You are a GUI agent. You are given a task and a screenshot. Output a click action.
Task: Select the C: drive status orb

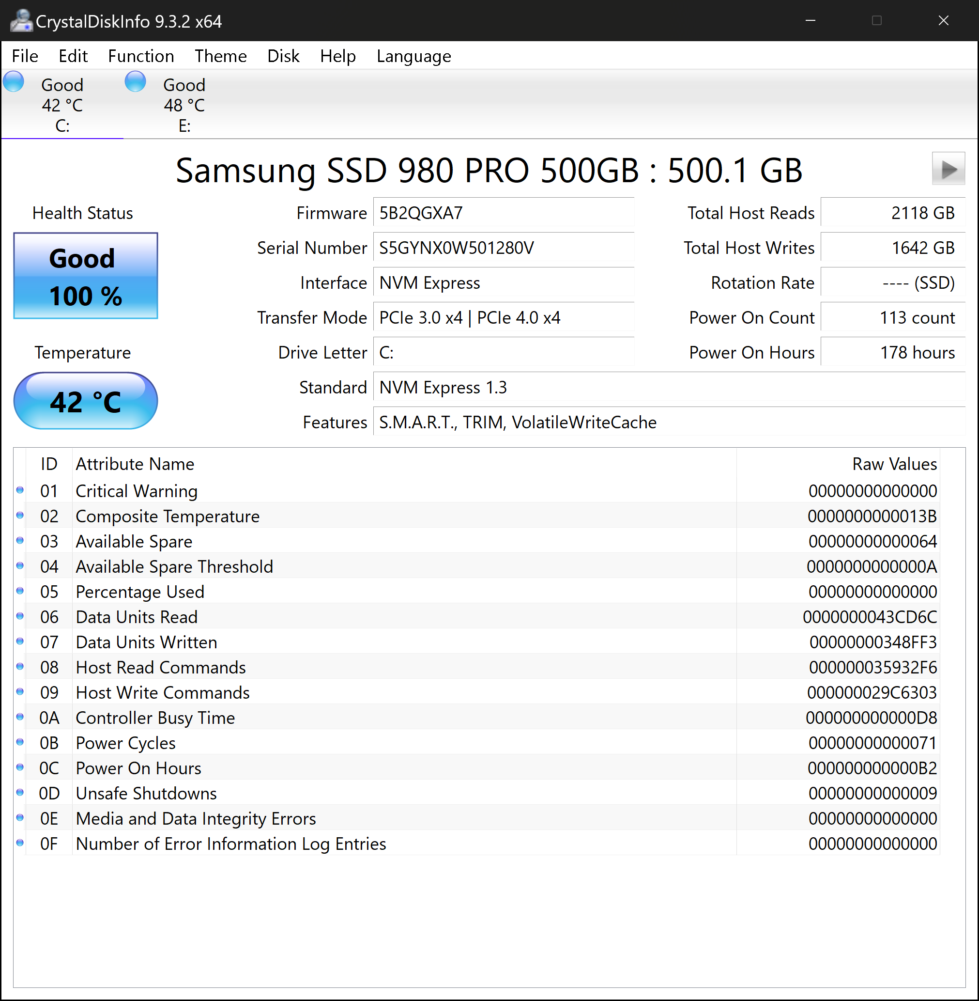[x=14, y=82]
